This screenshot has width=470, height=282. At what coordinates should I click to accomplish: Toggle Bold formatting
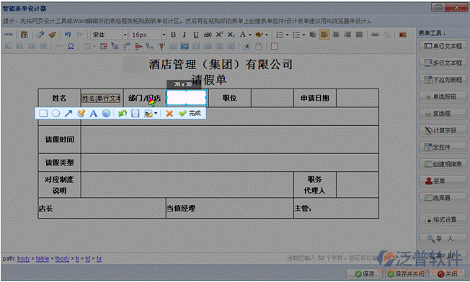(x=173, y=35)
